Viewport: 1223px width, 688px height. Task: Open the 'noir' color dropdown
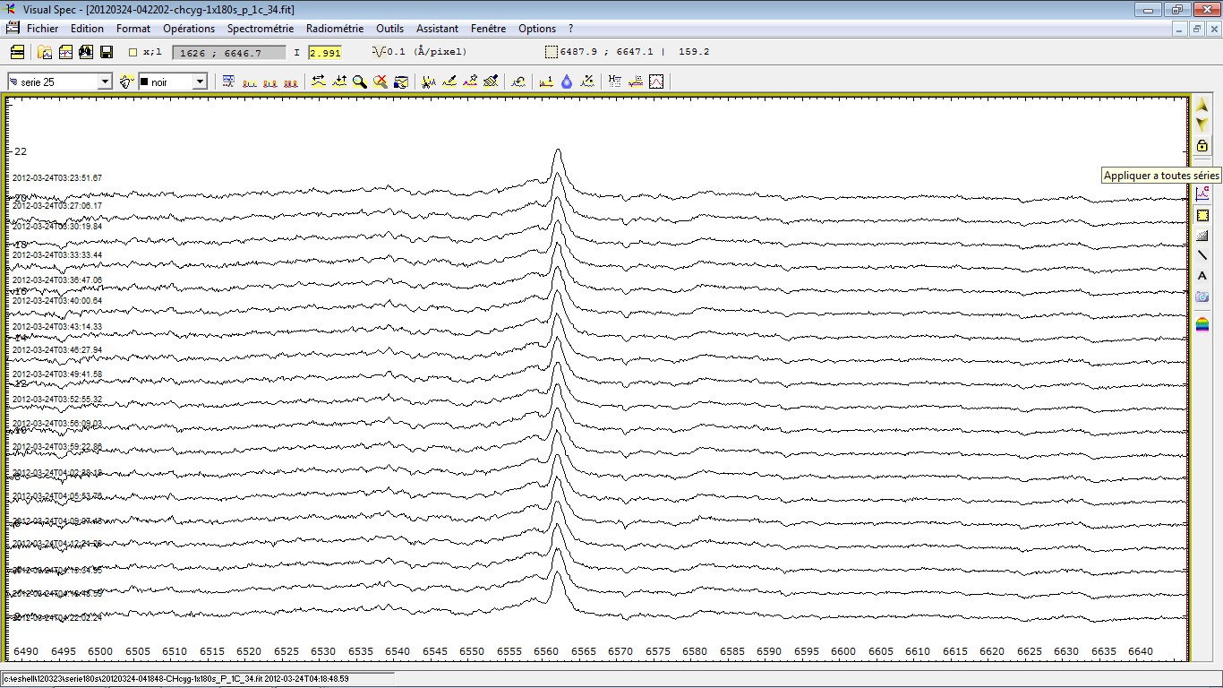tap(200, 82)
